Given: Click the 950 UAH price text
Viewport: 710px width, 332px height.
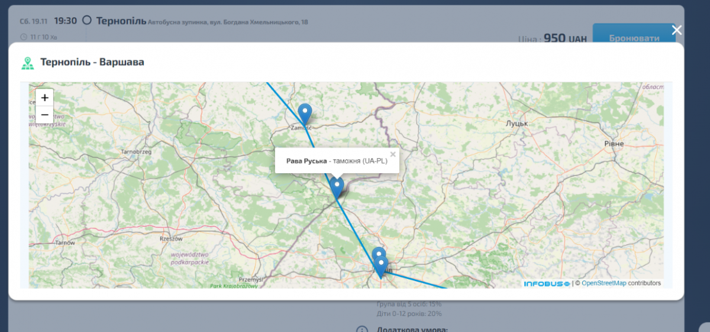Looking at the screenshot, I should [x=565, y=38].
